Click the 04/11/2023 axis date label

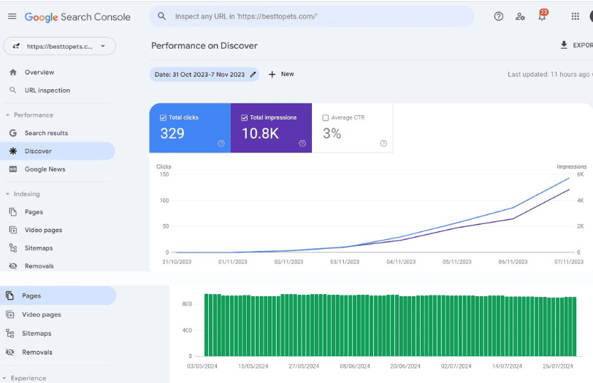(401, 262)
